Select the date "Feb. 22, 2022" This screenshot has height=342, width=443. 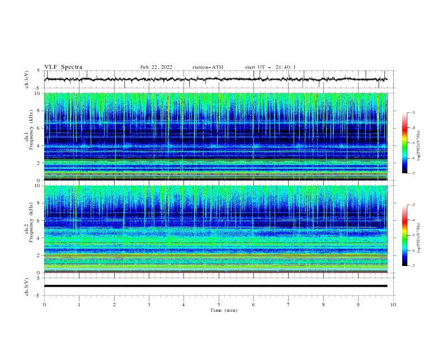click(x=156, y=67)
